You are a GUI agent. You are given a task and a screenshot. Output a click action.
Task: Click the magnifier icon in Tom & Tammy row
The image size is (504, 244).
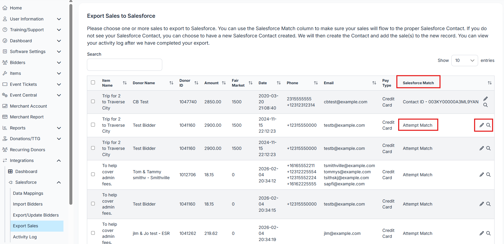coord(488,175)
